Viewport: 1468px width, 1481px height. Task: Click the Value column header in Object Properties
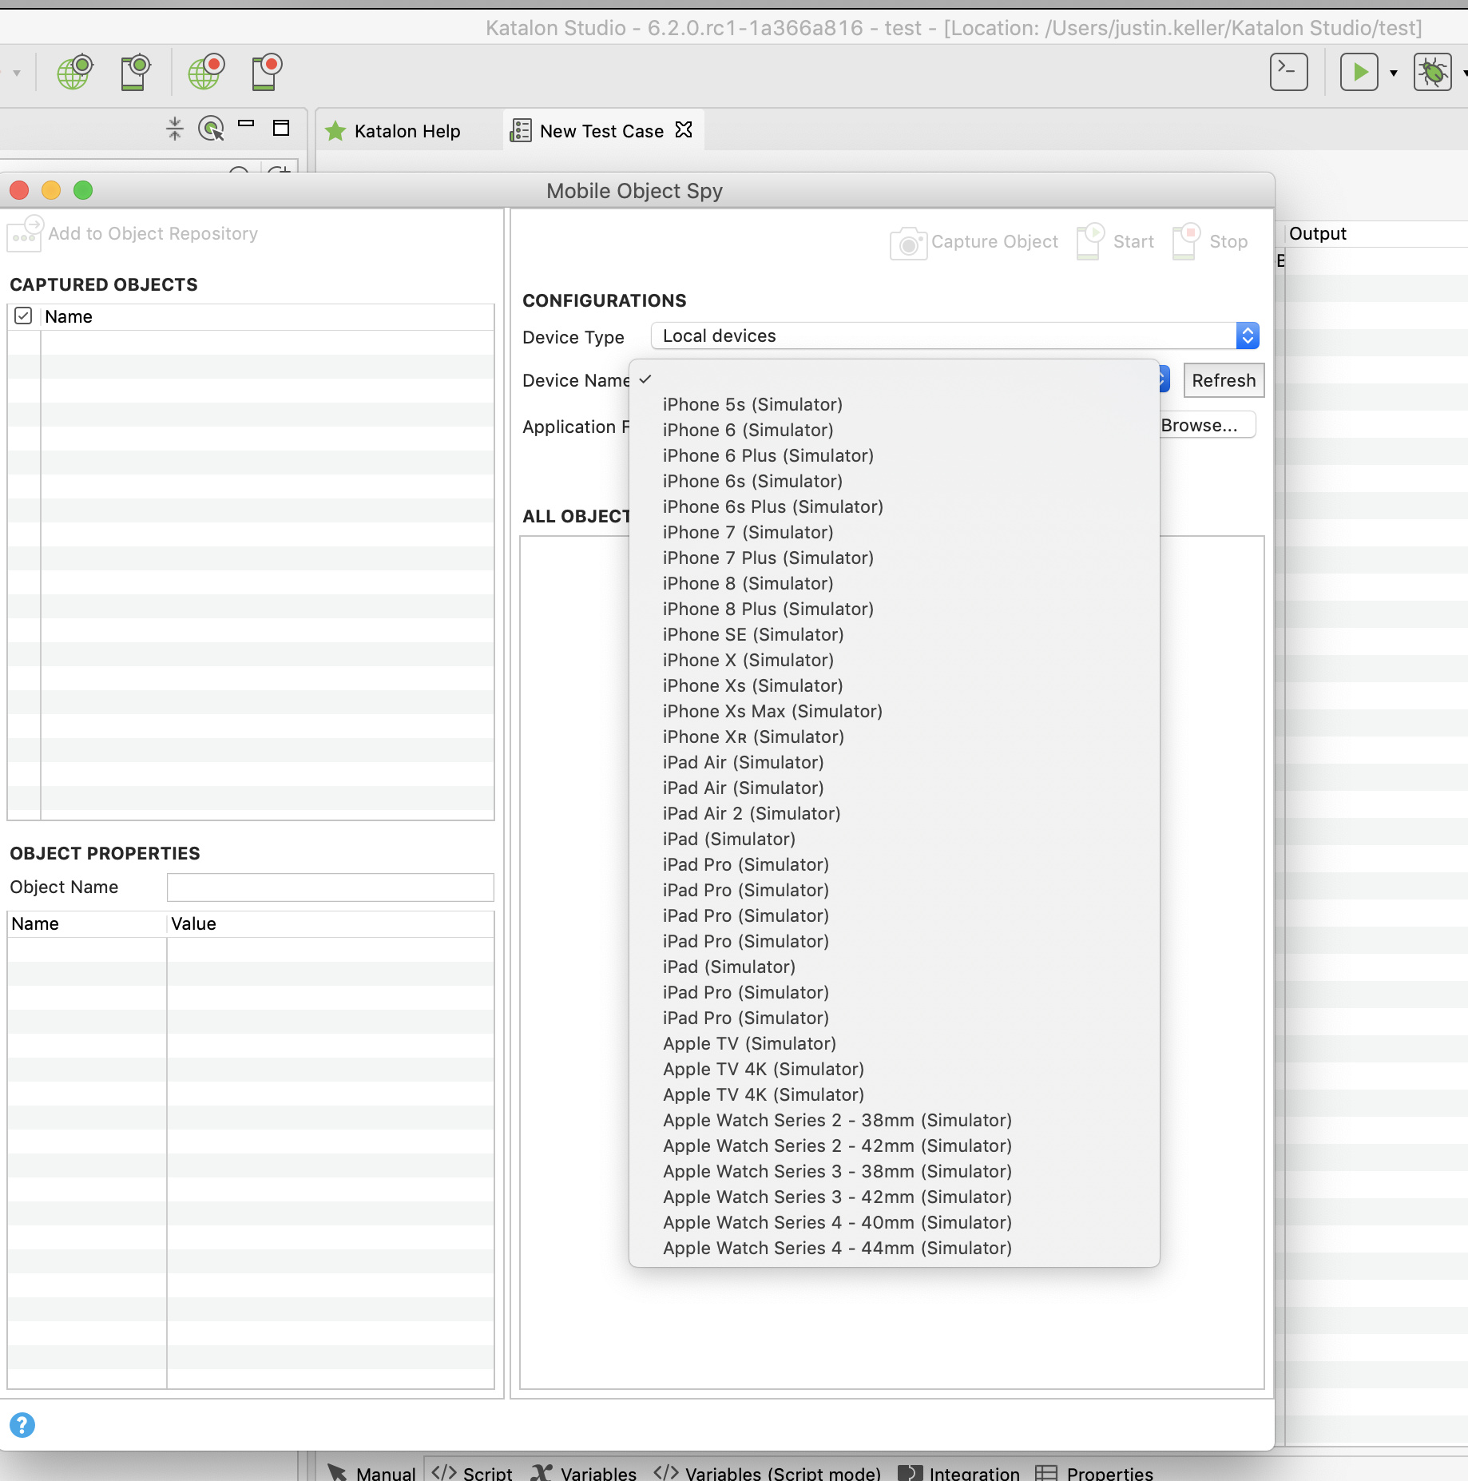[x=331, y=924]
